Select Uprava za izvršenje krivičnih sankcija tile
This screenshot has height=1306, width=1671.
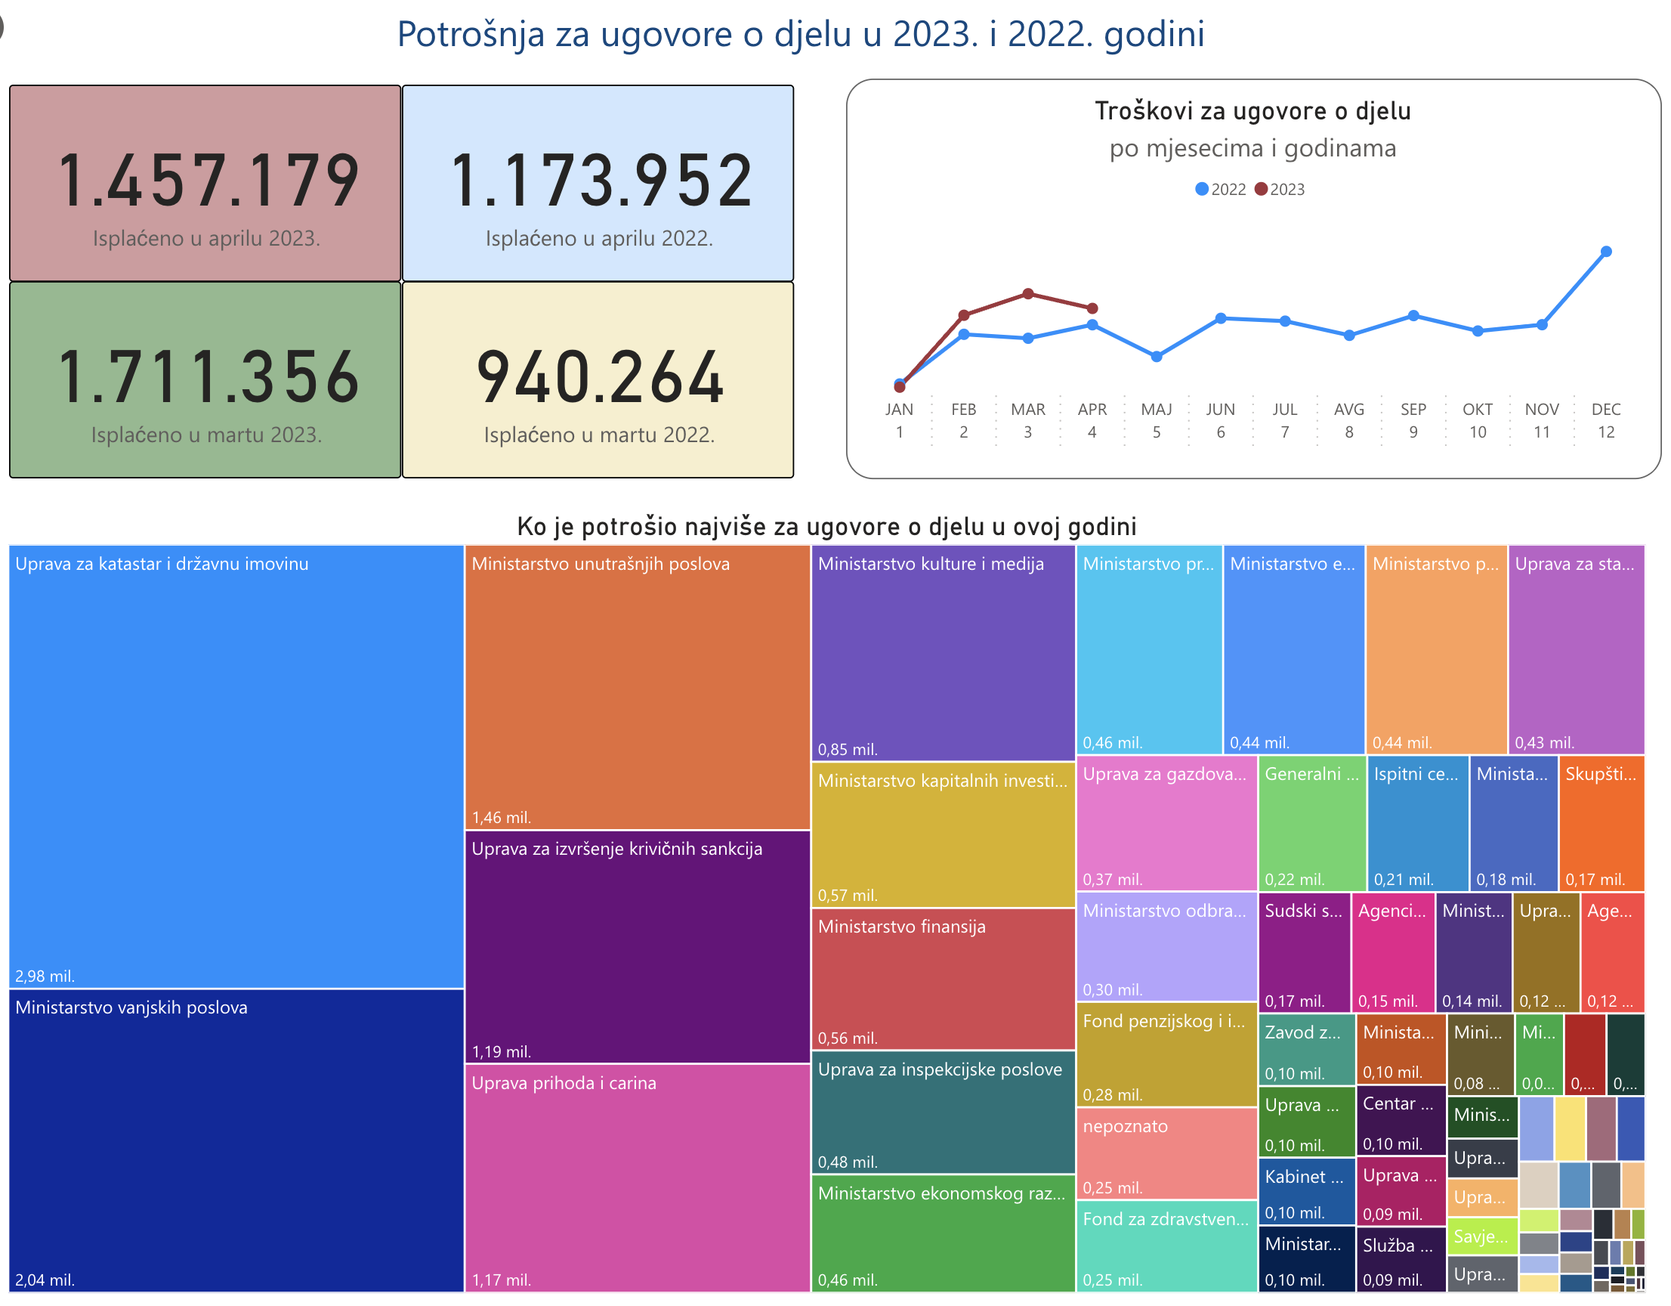(637, 947)
